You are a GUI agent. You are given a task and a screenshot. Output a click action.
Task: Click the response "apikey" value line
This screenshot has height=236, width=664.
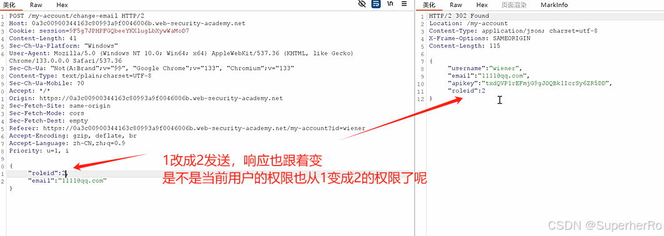click(531, 83)
